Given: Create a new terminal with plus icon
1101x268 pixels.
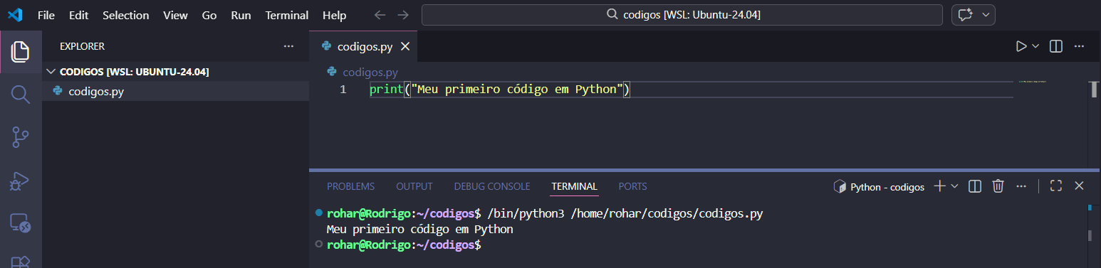Looking at the screenshot, I should [939, 186].
